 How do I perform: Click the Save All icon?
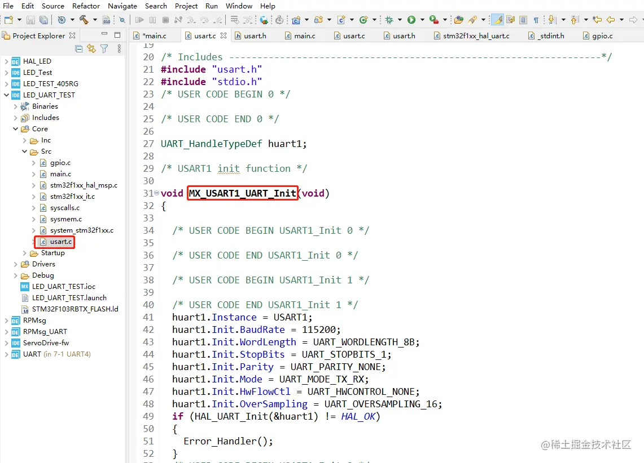[43, 20]
